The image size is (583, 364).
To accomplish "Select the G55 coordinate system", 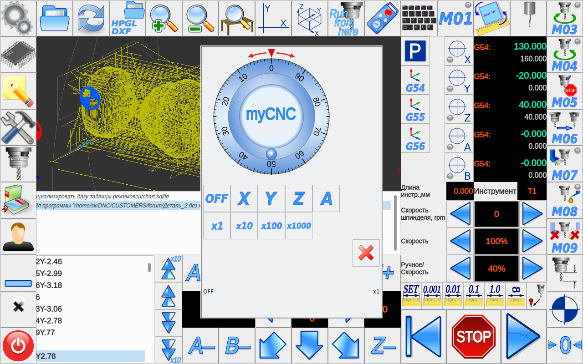I will pyautogui.click(x=415, y=109).
